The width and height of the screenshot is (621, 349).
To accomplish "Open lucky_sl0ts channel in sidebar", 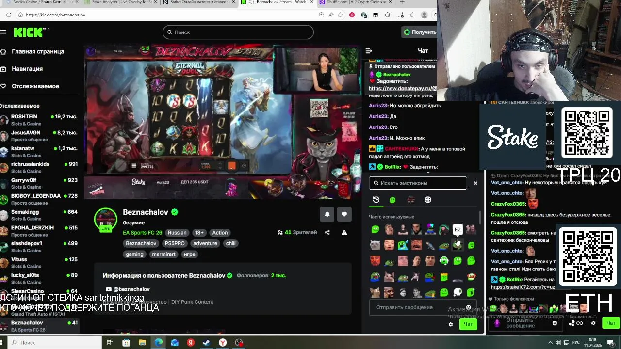I will pos(39,278).
